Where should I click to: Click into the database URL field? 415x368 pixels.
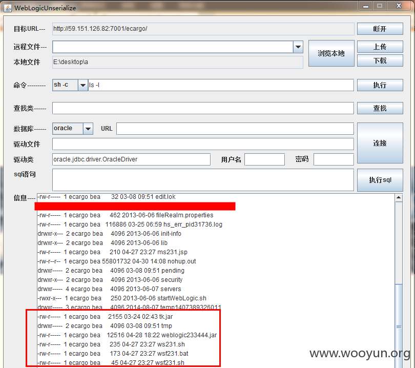235,129
